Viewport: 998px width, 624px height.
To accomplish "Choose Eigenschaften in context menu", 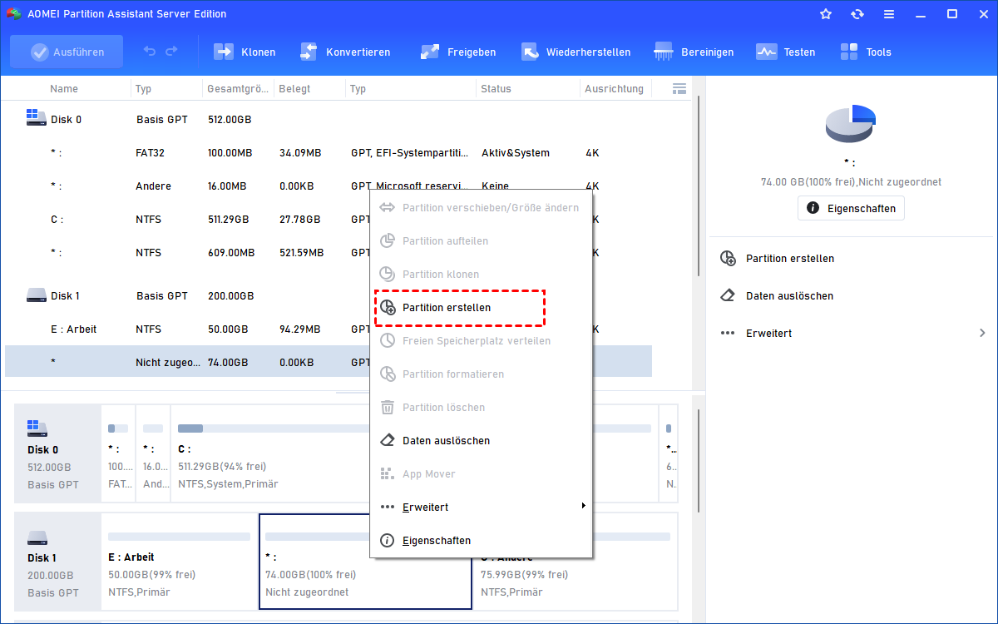I will pos(481,540).
